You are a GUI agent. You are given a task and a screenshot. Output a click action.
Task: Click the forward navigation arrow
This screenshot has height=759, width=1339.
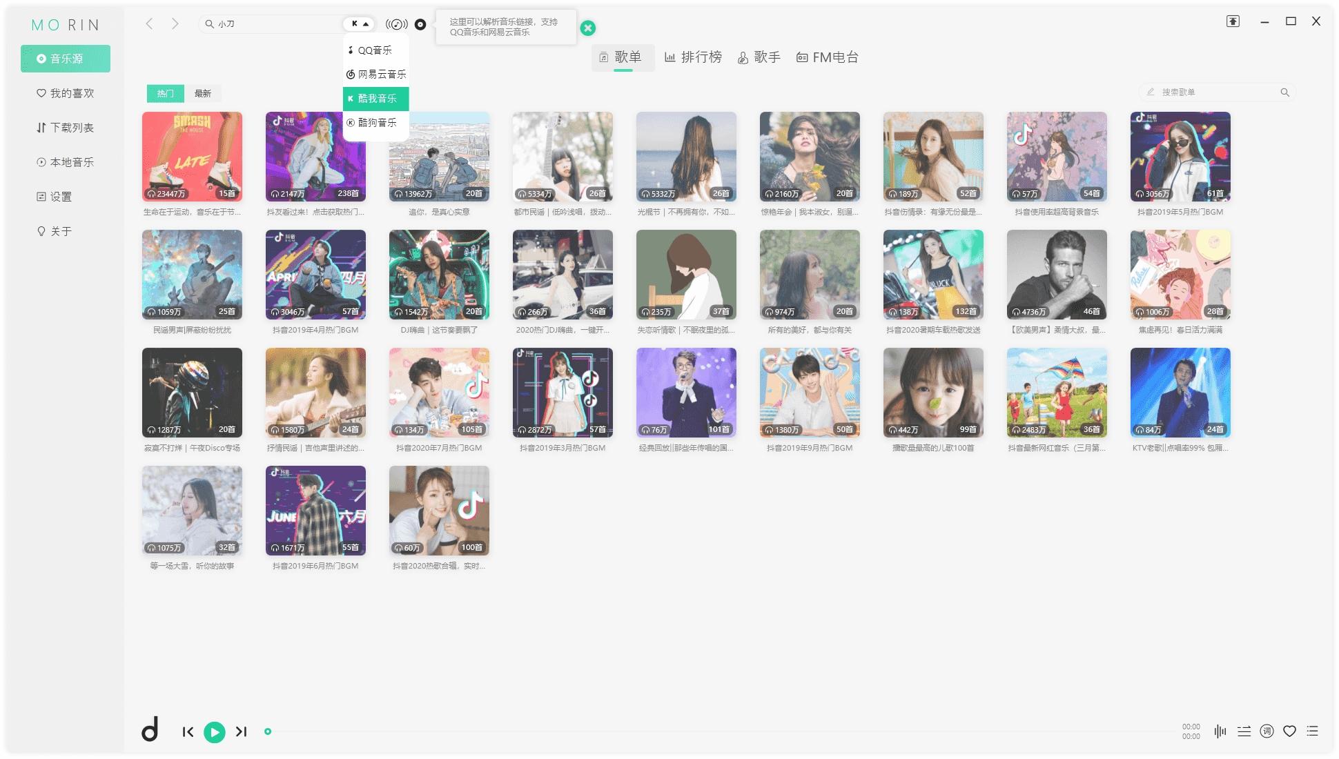pos(175,24)
